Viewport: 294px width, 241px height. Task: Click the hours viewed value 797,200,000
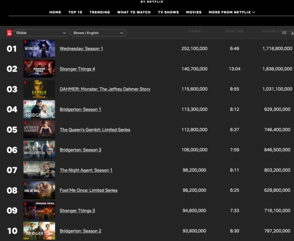[x=277, y=231]
